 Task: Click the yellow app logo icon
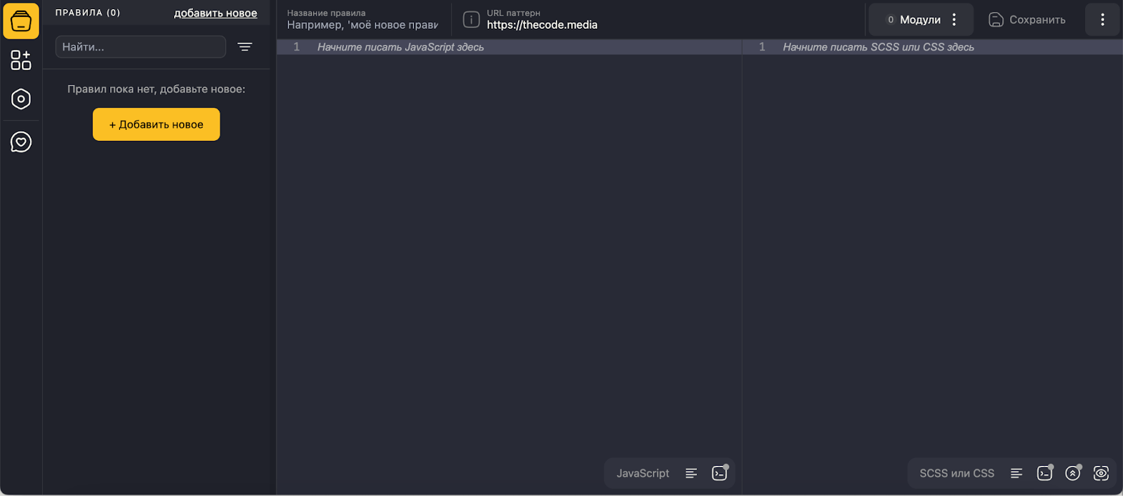[21, 20]
